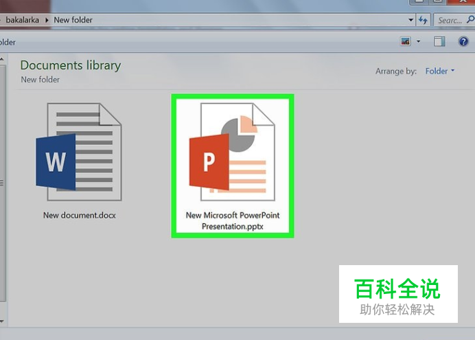
Task: Select the New document.docx Word file icon
Action: tap(79, 152)
